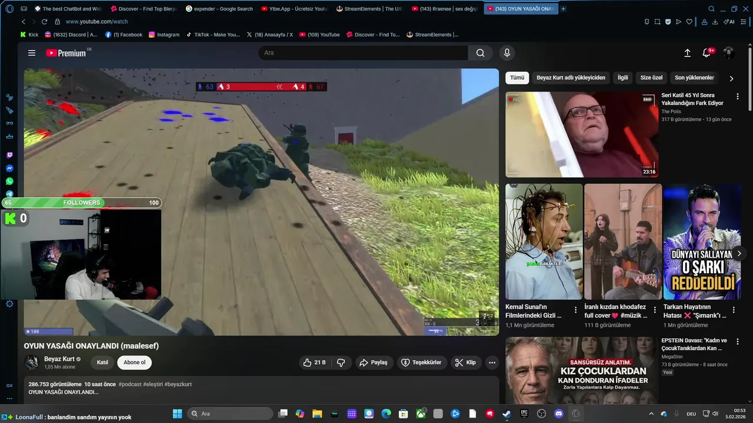
Task: Advance the Shorts shelf with next arrow
Action: (739, 253)
